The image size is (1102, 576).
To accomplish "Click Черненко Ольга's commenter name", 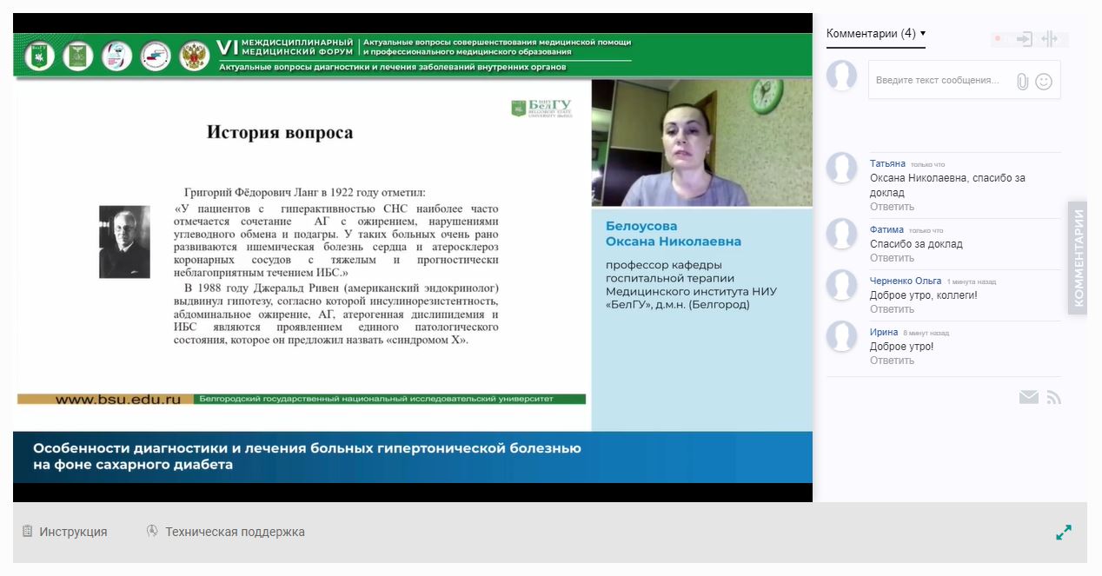I will click(x=905, y=281).
